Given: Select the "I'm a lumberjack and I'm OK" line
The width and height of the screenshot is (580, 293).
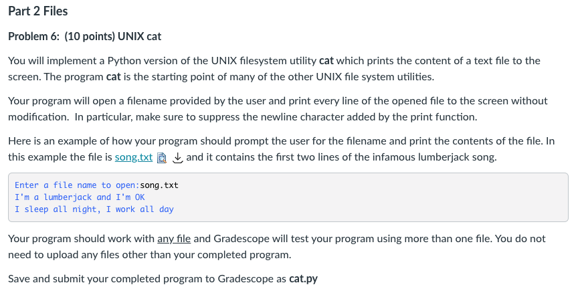Looking at the screenshot, I should coord(80,197).
